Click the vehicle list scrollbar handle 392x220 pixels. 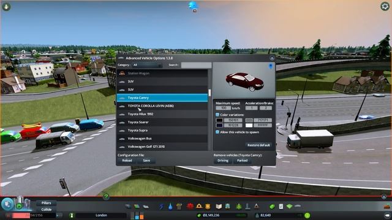209,92
